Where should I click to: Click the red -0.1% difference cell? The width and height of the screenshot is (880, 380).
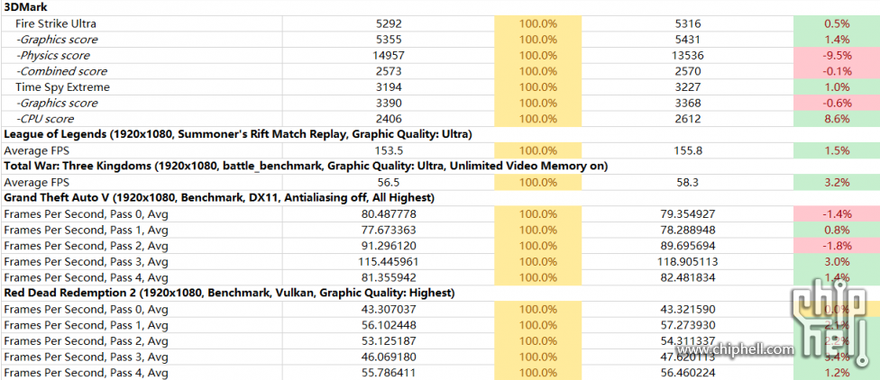point(837,71)
